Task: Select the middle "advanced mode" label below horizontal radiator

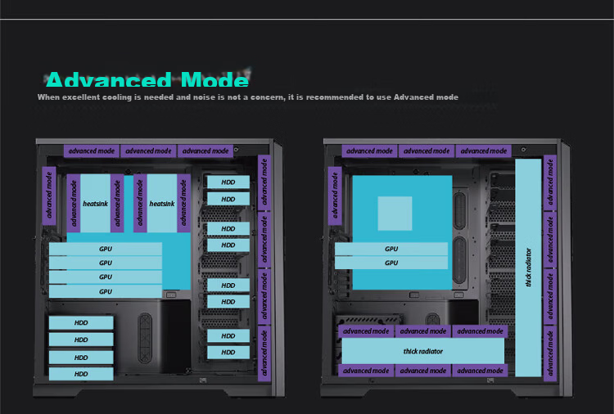Action: coord(423,371)
